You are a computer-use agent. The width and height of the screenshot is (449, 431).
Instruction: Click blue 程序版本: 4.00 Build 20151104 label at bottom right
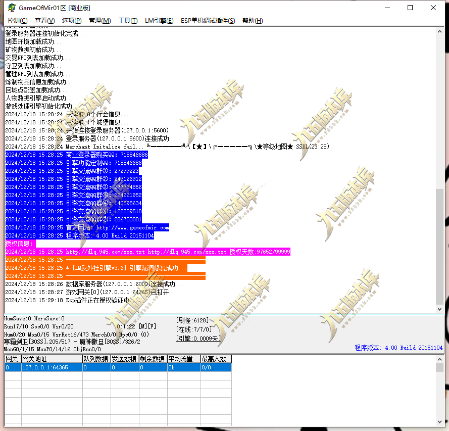coord(398,348)
